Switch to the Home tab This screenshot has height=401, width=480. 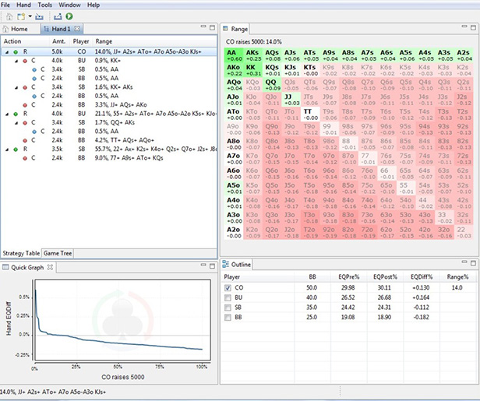(19, 29)
